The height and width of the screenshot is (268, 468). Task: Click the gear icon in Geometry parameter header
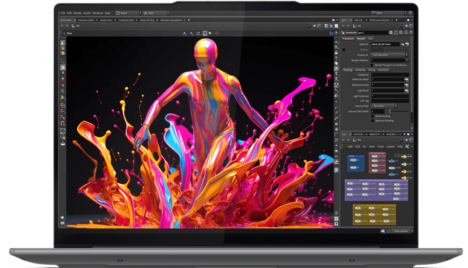coord(391,33)
